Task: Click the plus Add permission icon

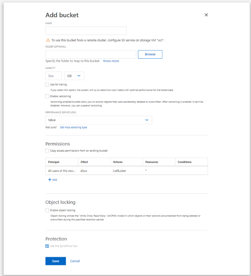Action: tap(50, 180)
